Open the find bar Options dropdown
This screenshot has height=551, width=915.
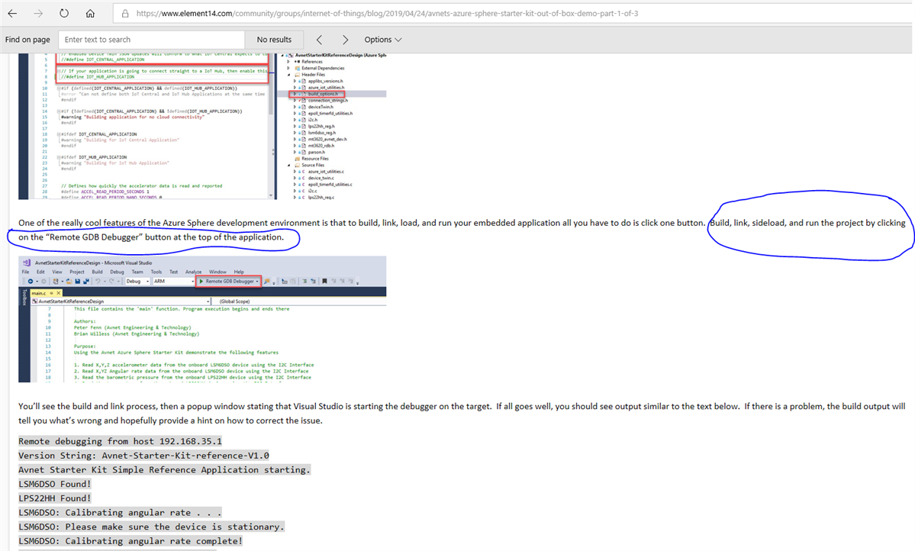pos(383,40)
